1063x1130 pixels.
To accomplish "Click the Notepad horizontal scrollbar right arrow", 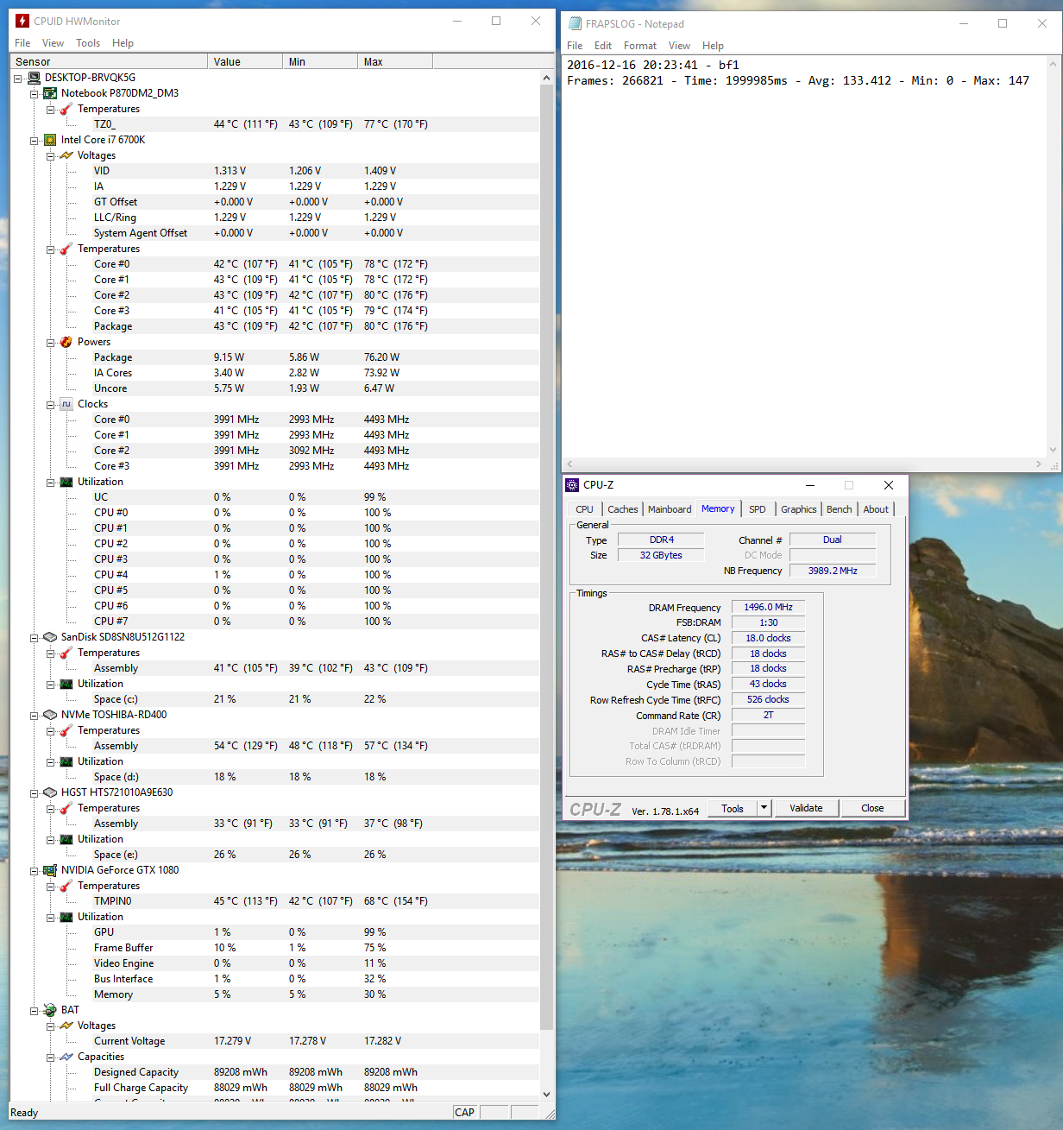I will pos(1038,464).
